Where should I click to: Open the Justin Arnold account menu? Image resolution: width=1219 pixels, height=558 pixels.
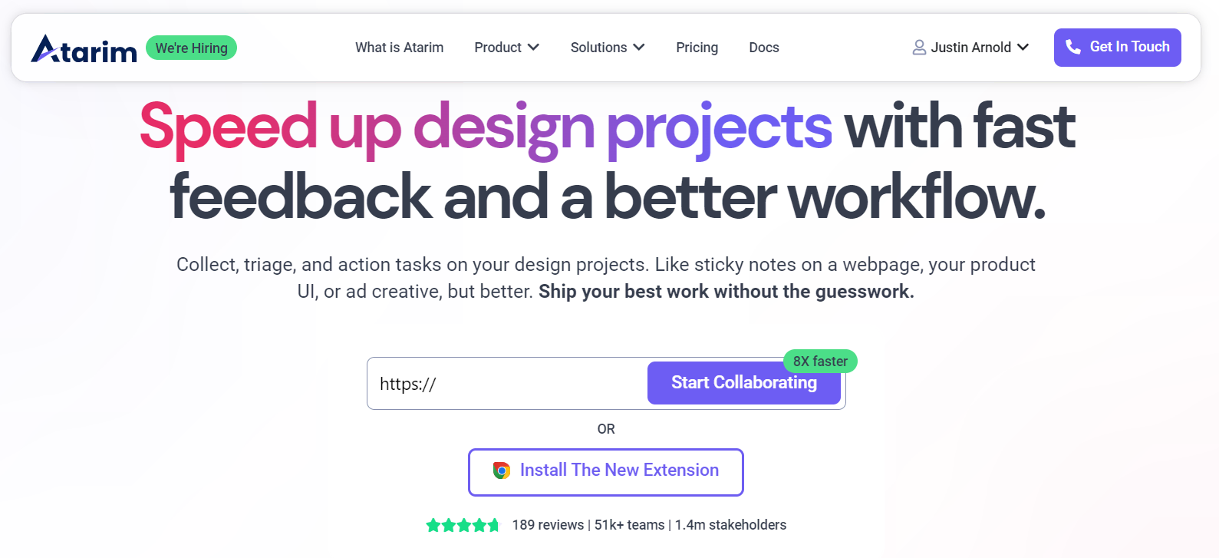tap(971, 48)
